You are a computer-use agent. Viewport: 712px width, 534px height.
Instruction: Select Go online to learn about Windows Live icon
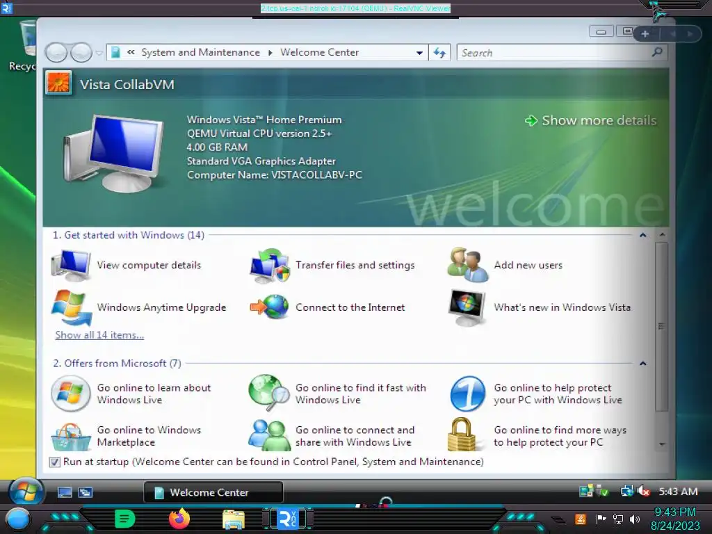pos(71,394)
